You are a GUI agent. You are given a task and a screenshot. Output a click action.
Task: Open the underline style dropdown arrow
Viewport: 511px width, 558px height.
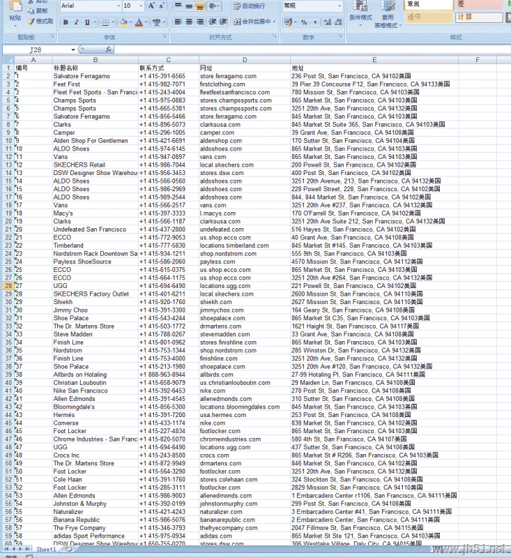[95, 22]
